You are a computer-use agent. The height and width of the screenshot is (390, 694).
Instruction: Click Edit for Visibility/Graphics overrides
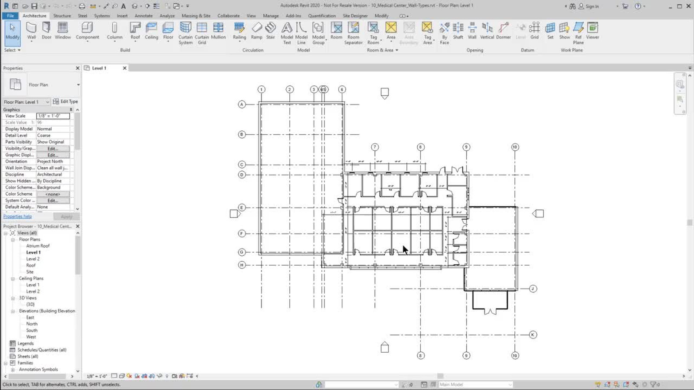[52, 149]
